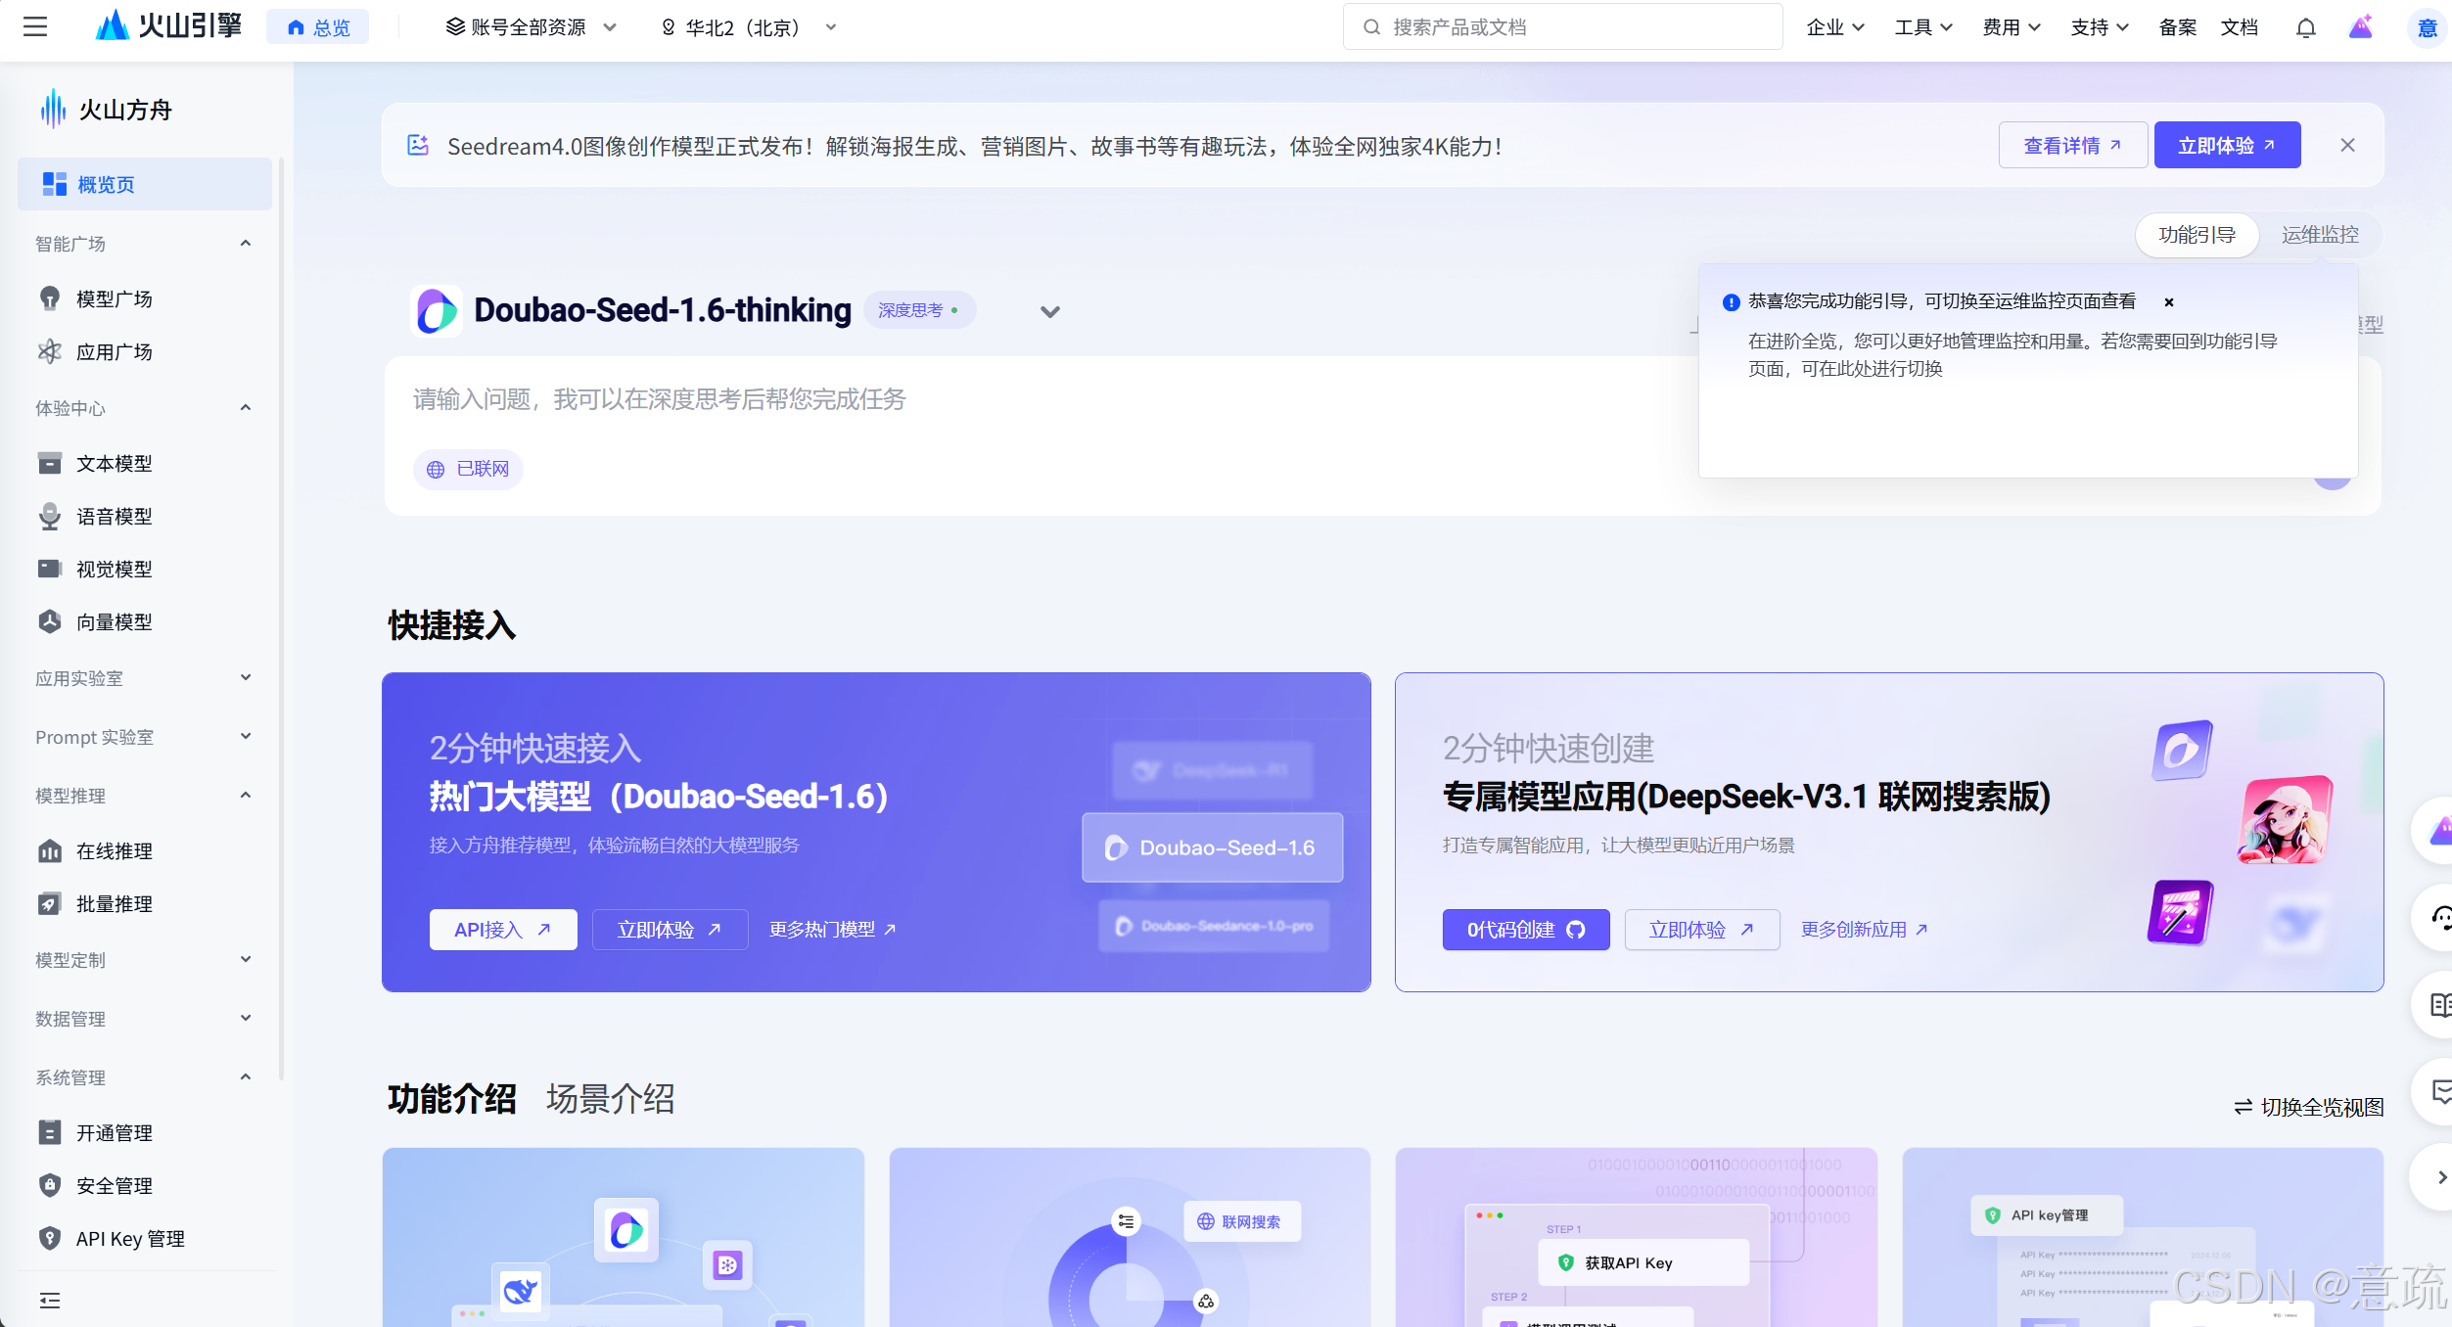
Task: Select the 概览页 sidebar item
Action: pyautogui.click(x=145, y=184)
